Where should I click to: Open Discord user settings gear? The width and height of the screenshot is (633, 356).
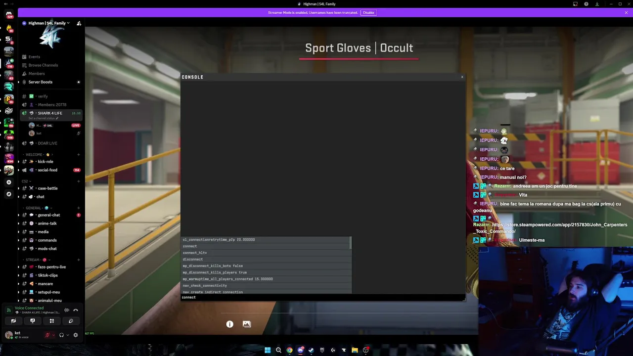(x=76, y=335)
